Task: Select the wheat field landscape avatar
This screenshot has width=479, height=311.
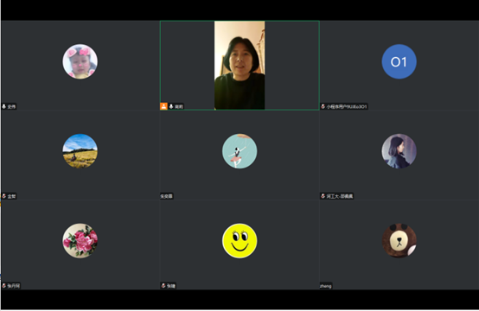Action: (x=80, y=151)
